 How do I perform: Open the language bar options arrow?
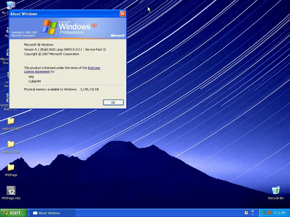click(x=252, y=215)
